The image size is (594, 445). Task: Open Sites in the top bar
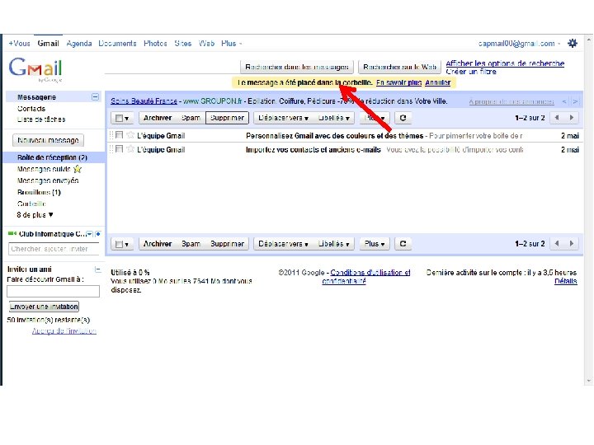[183, 44]
